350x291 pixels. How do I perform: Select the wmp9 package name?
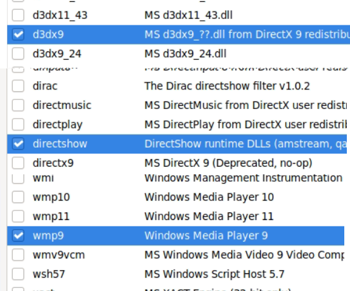(48, 236)
